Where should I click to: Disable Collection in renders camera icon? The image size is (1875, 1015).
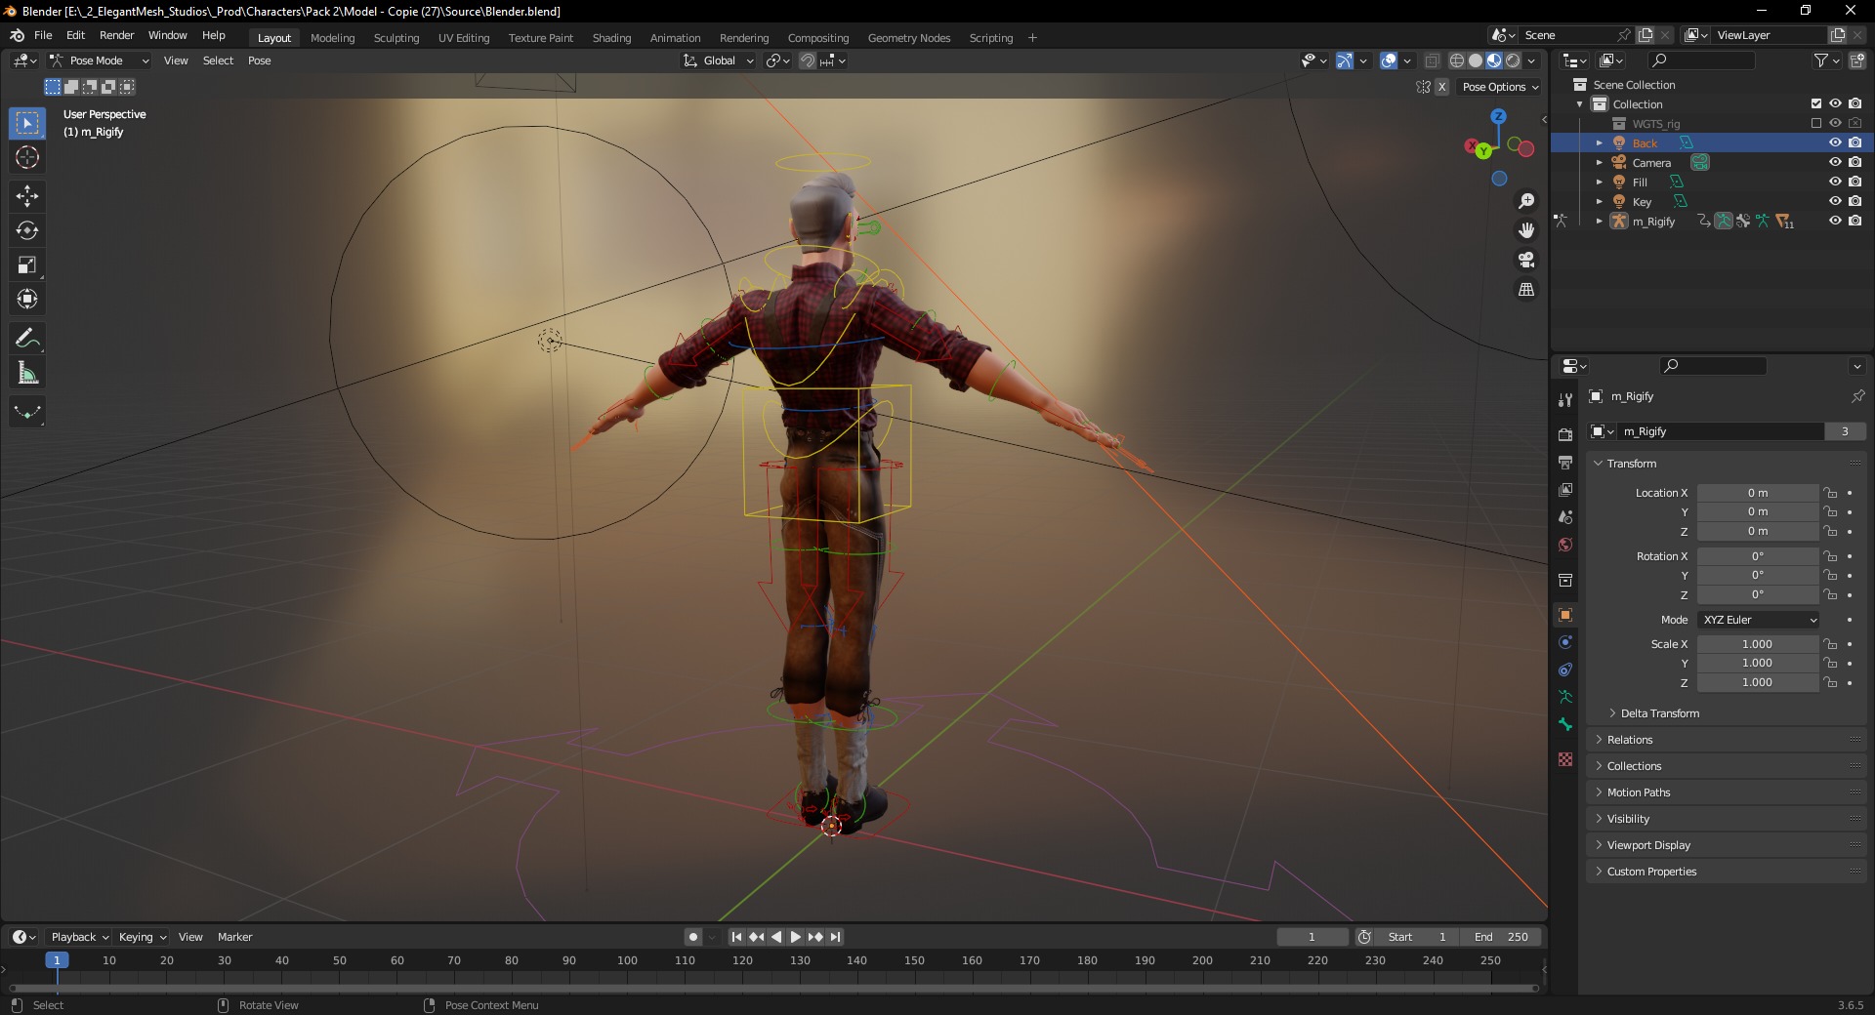click(x=1855, y=104)
